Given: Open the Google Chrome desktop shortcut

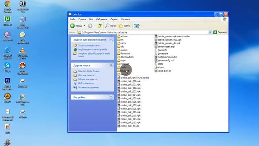Looking at the screenshot, I should click(x=7, y=6).
